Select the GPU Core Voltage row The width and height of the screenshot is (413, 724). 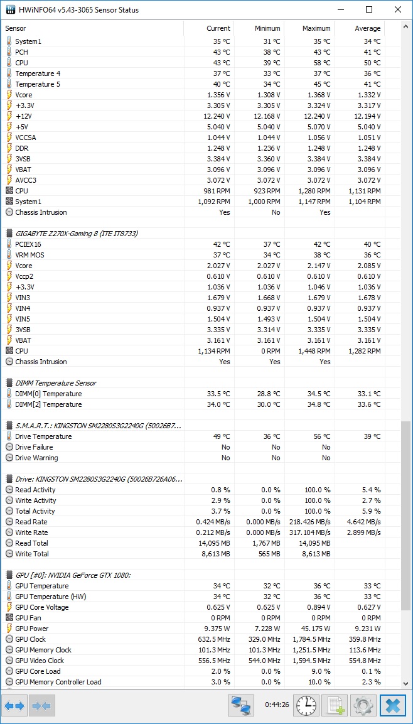coord(193,607)
